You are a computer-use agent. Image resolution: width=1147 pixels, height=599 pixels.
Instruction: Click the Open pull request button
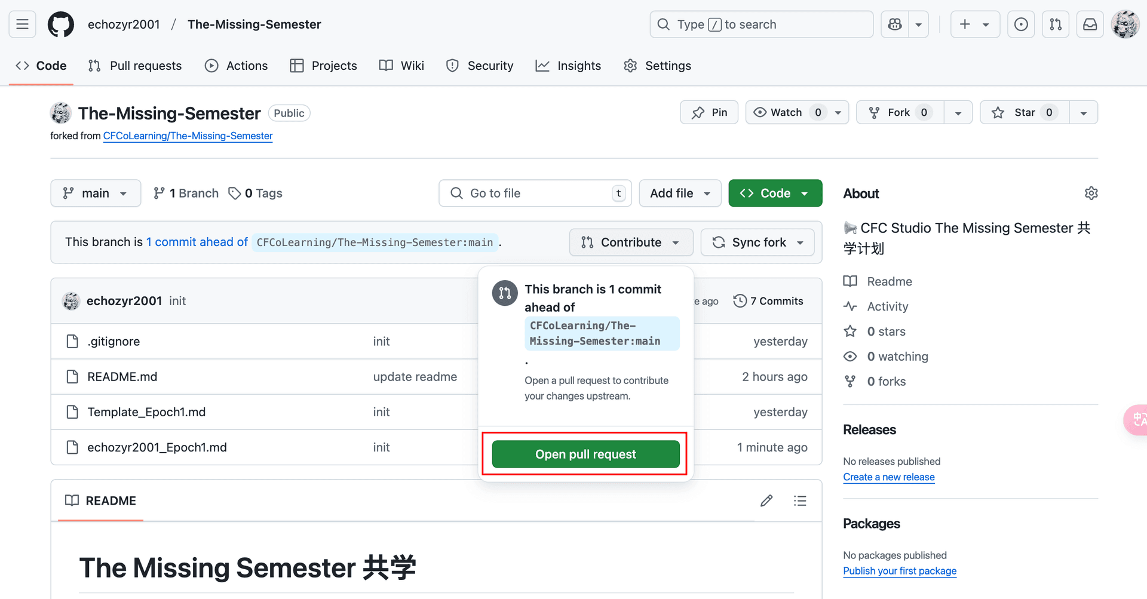coord(585,454)
